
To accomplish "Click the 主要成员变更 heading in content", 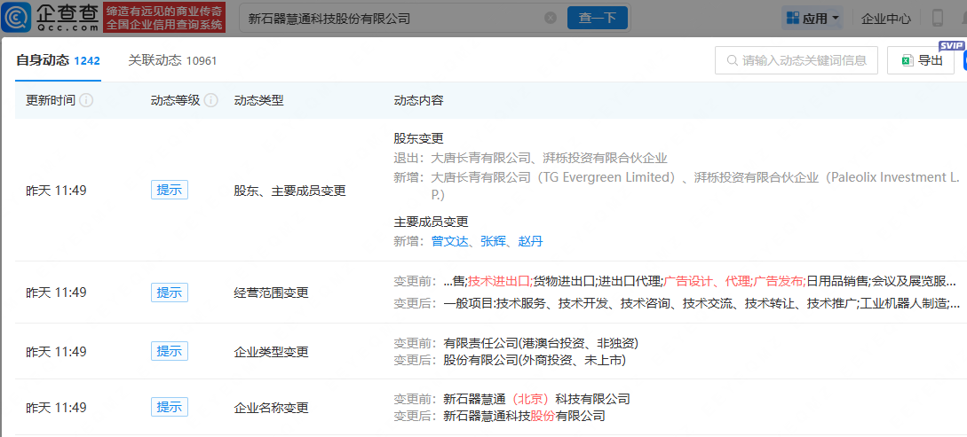I will click(431, 222).
